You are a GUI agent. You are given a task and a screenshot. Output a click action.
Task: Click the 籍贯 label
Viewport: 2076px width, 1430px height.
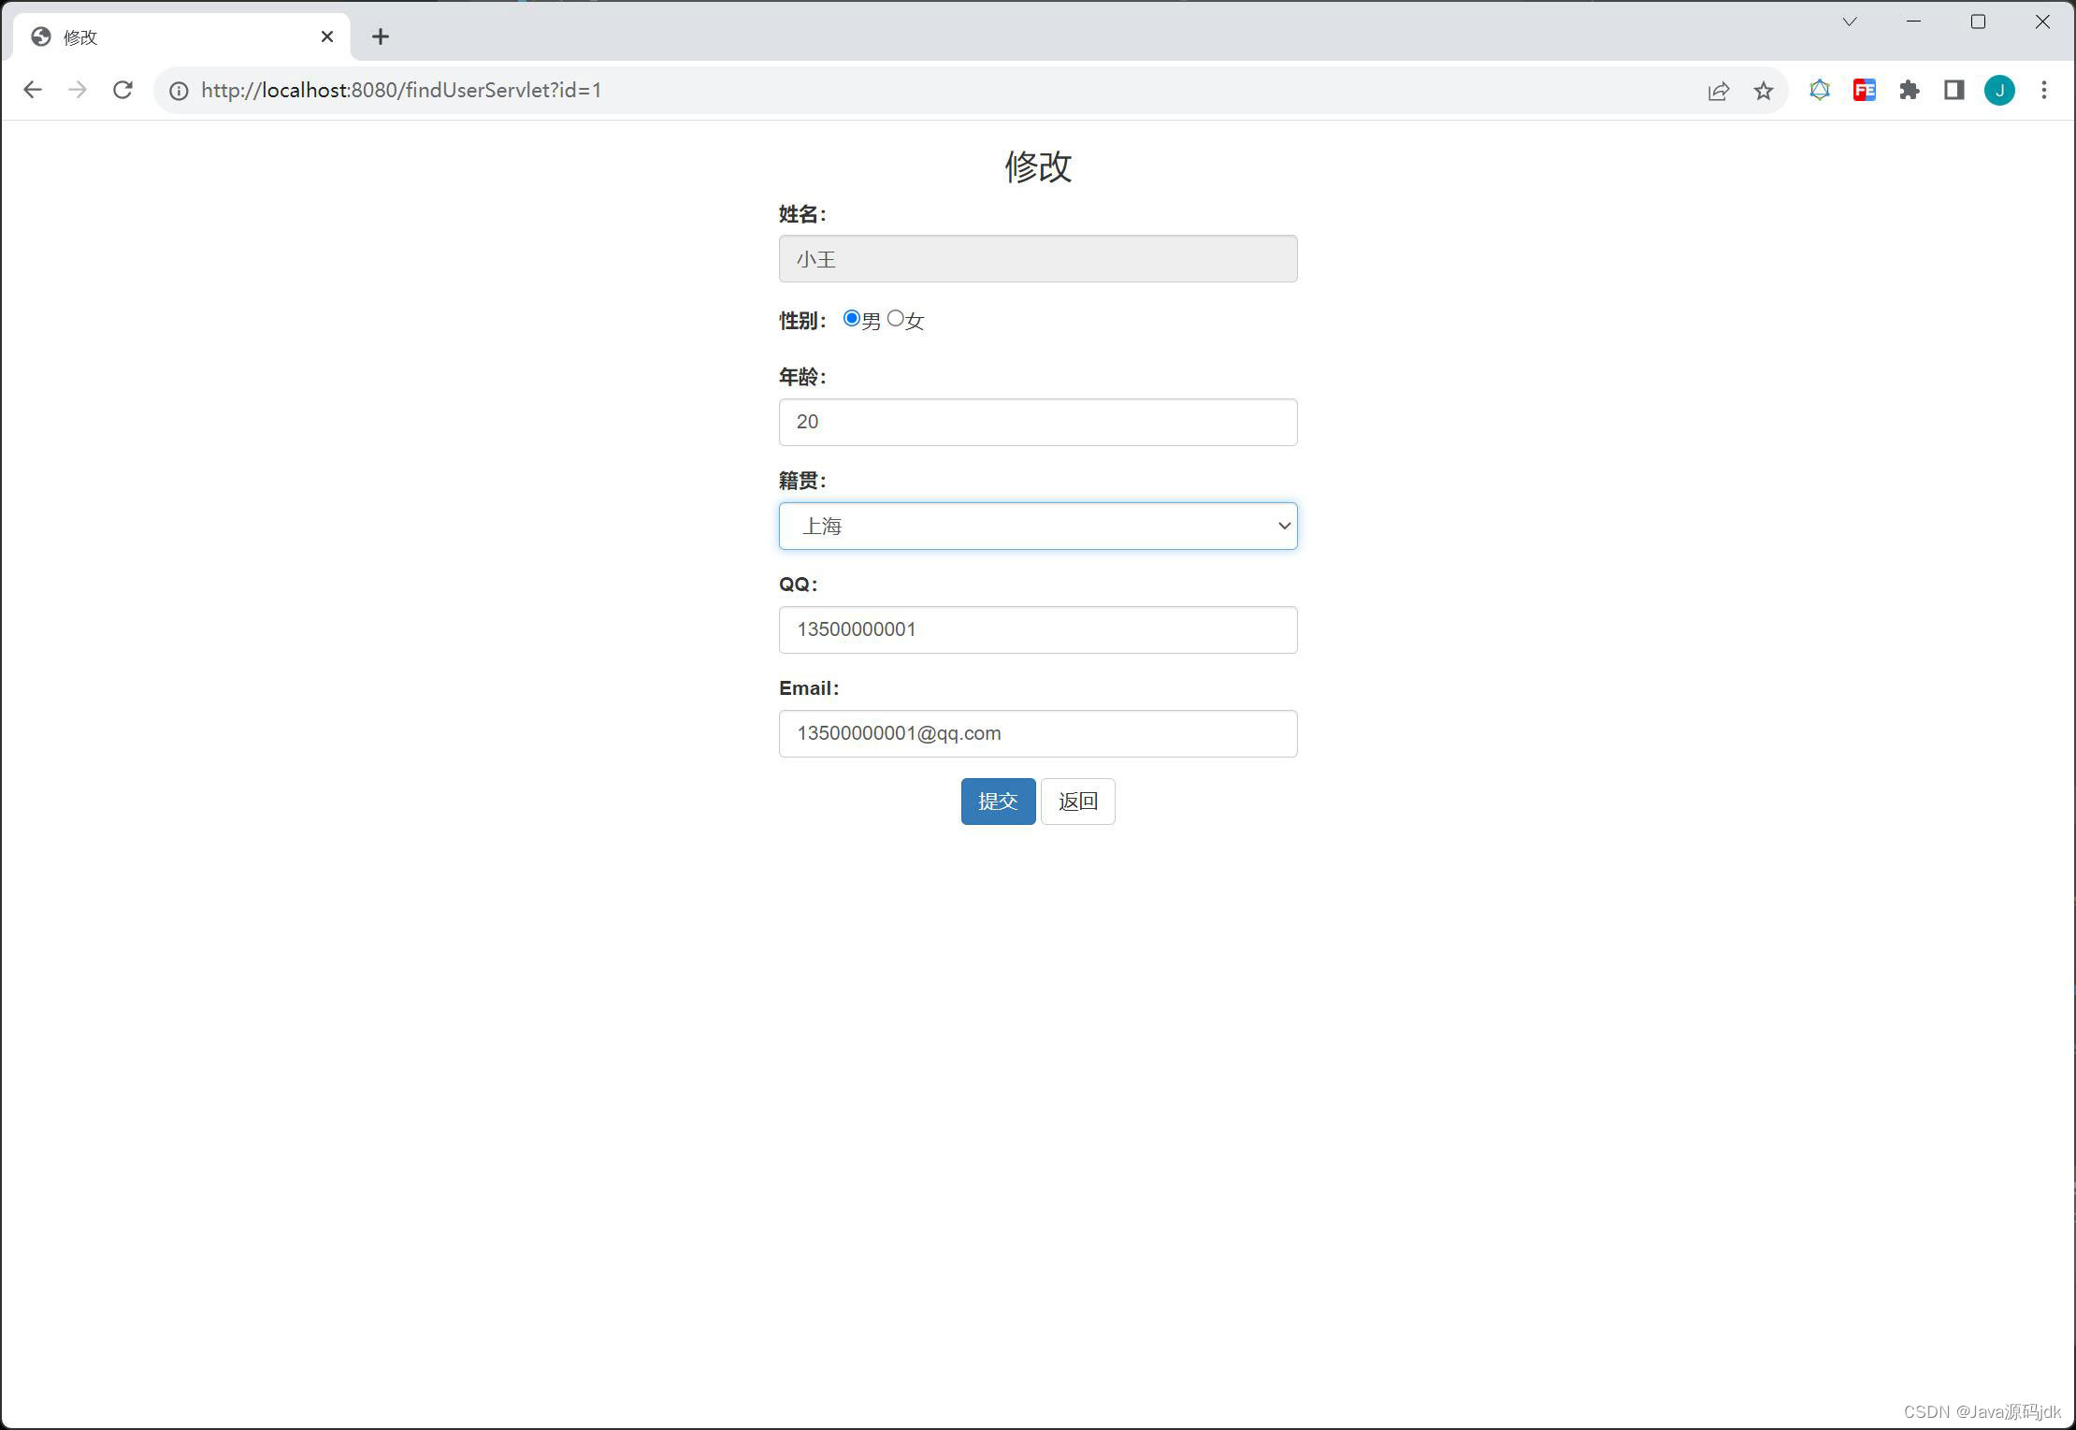click(802, 481)
